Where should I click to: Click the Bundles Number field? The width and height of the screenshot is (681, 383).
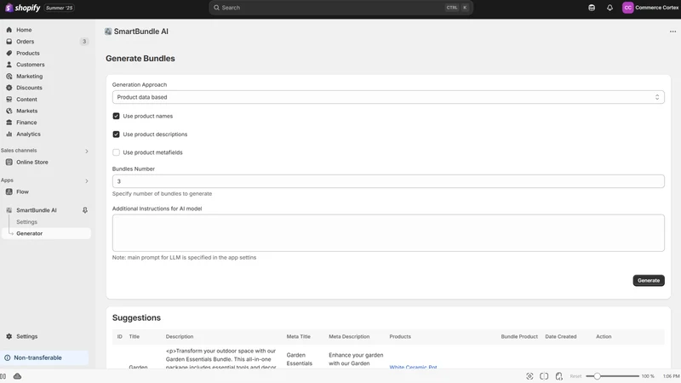coord(388,181)
